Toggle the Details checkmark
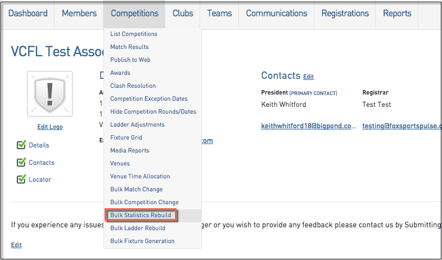442x260 pixels. pos(21,145)
